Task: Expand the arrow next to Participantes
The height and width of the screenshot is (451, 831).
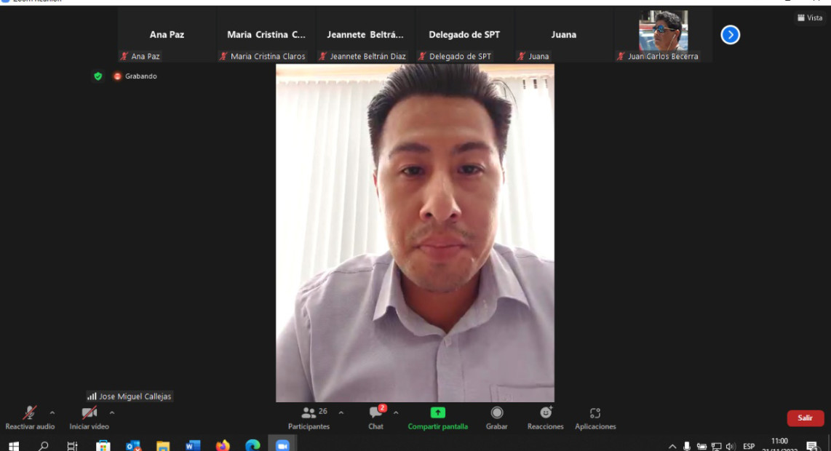Action: pos(341,412)
